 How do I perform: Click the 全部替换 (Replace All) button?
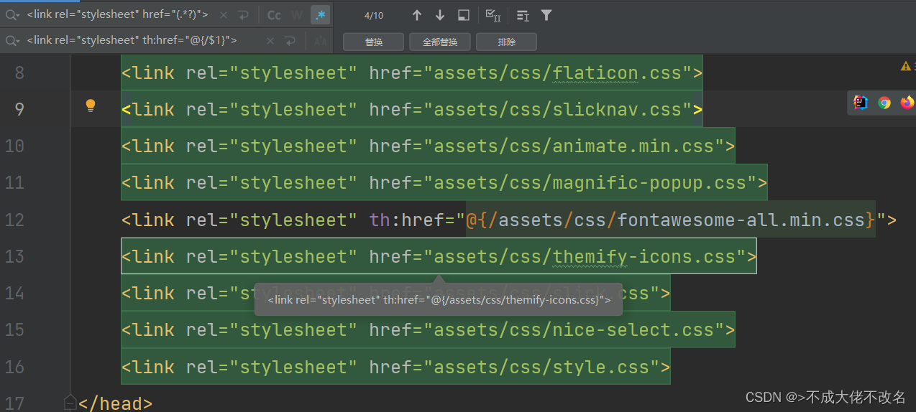point(439,42)
